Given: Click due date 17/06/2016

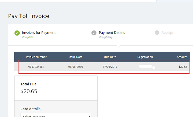Looking at the screenshot, I should [x=110, y=67].
